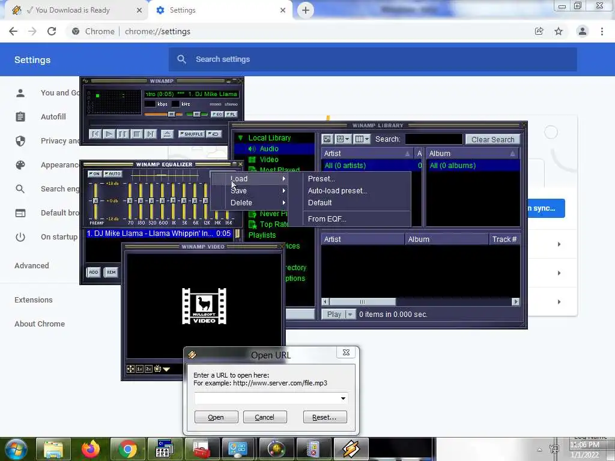Collapse the Local Library tree node
Image resolution: width=615 pixels, height=461 pixels.
pos(240,138)
